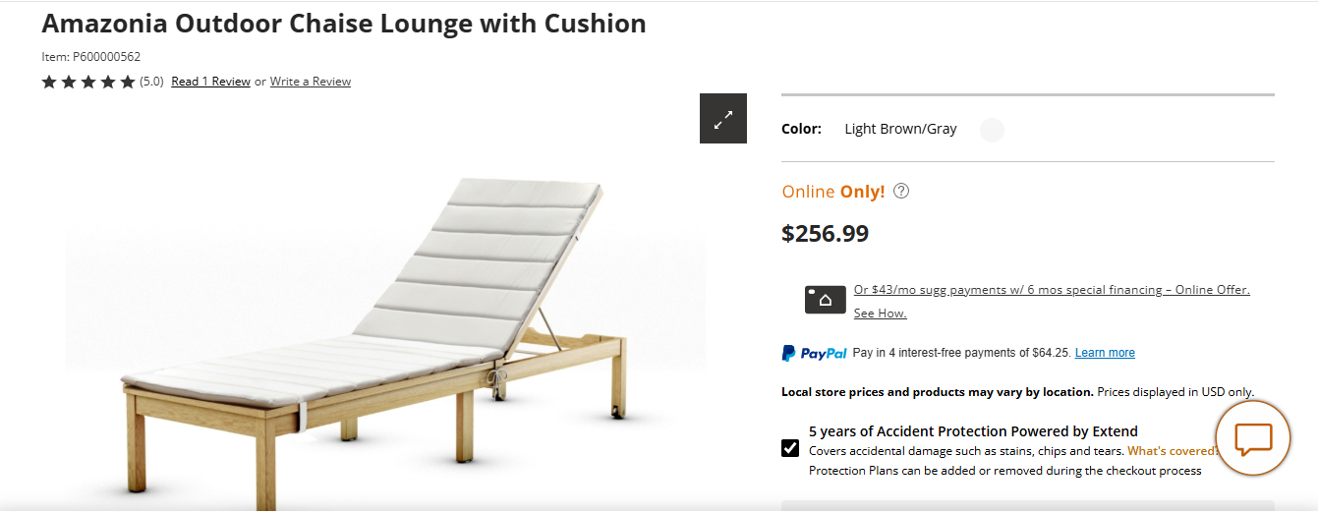Click the $256.99 price
The width and height of the screenshot is (1318, 513).
click(x=825, y=234)
